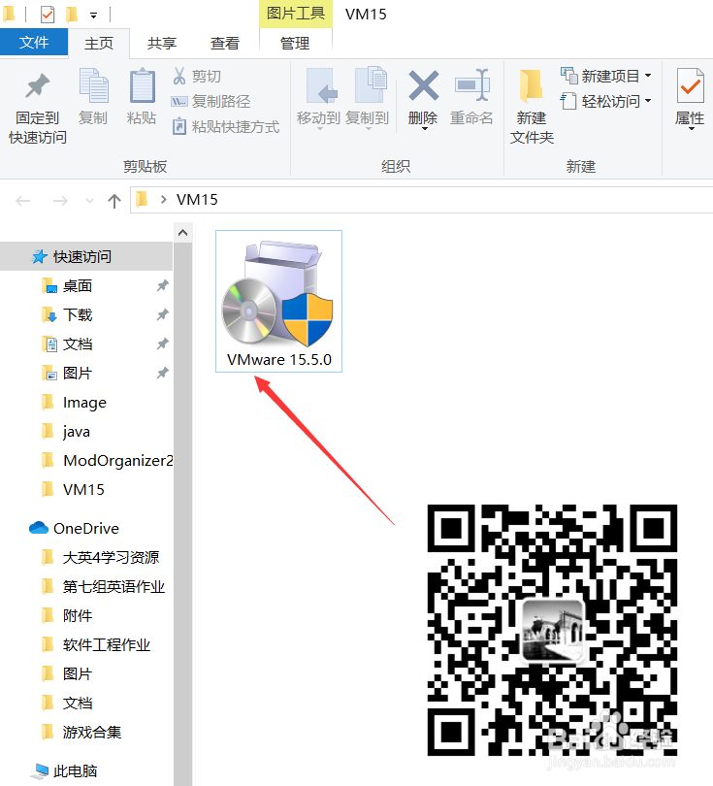Select VMware 15.5.0 installer file
The height and width of the screenshot is (786, 713).
coord(279,301)
